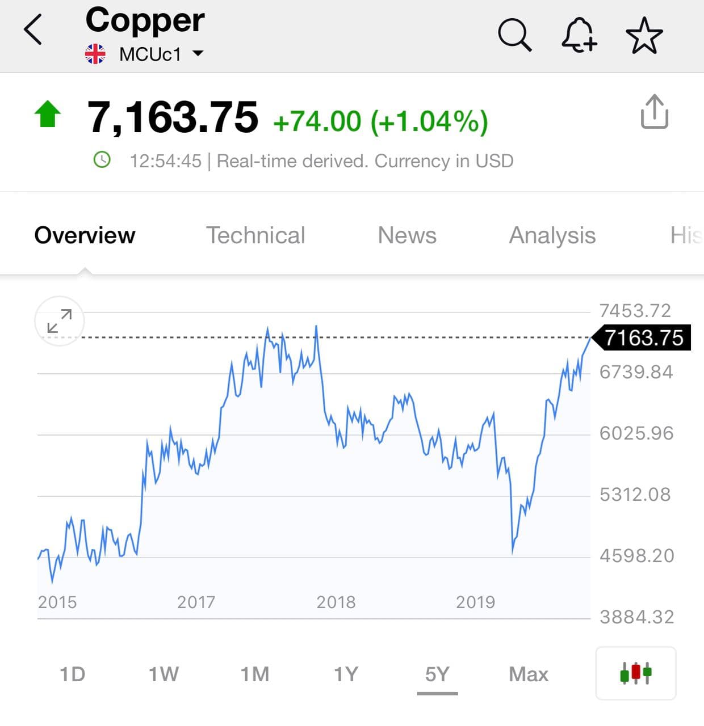This screenshot has height=726, width=704.
Task: Select the 1D time range
Action: (73, 674)
